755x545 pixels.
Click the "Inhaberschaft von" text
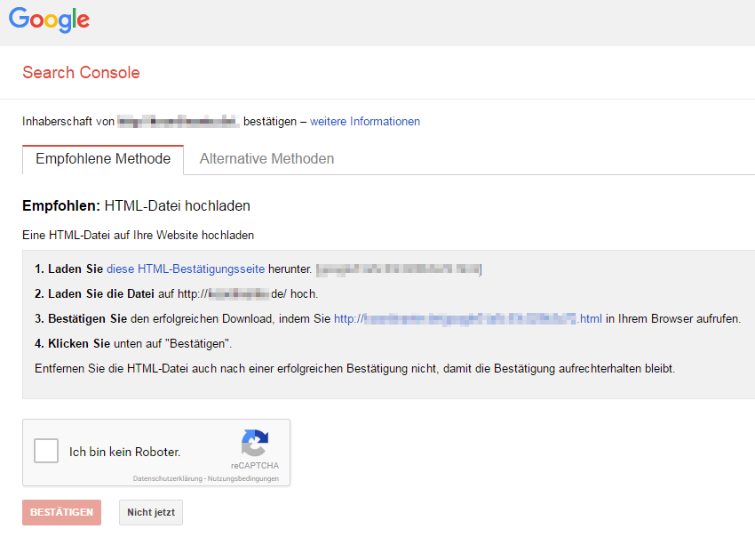pos(68,122)
